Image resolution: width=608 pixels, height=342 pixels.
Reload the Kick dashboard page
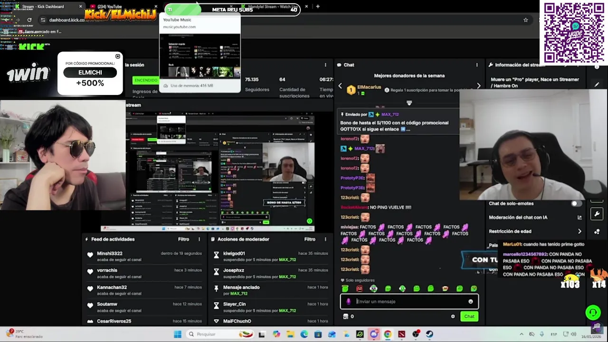click(x=29, y=20)
